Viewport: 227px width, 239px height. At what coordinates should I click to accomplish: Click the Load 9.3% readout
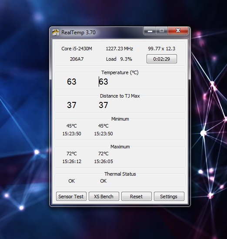pyautogui.click(x=119, y=59)
